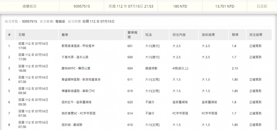
Task: Click the 玩法 column header
Action: (149, 35)
